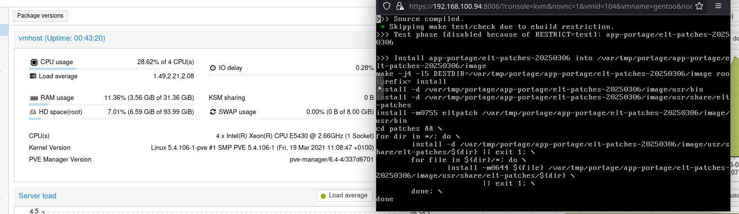Click the Kernel Version label

(50, 148)
